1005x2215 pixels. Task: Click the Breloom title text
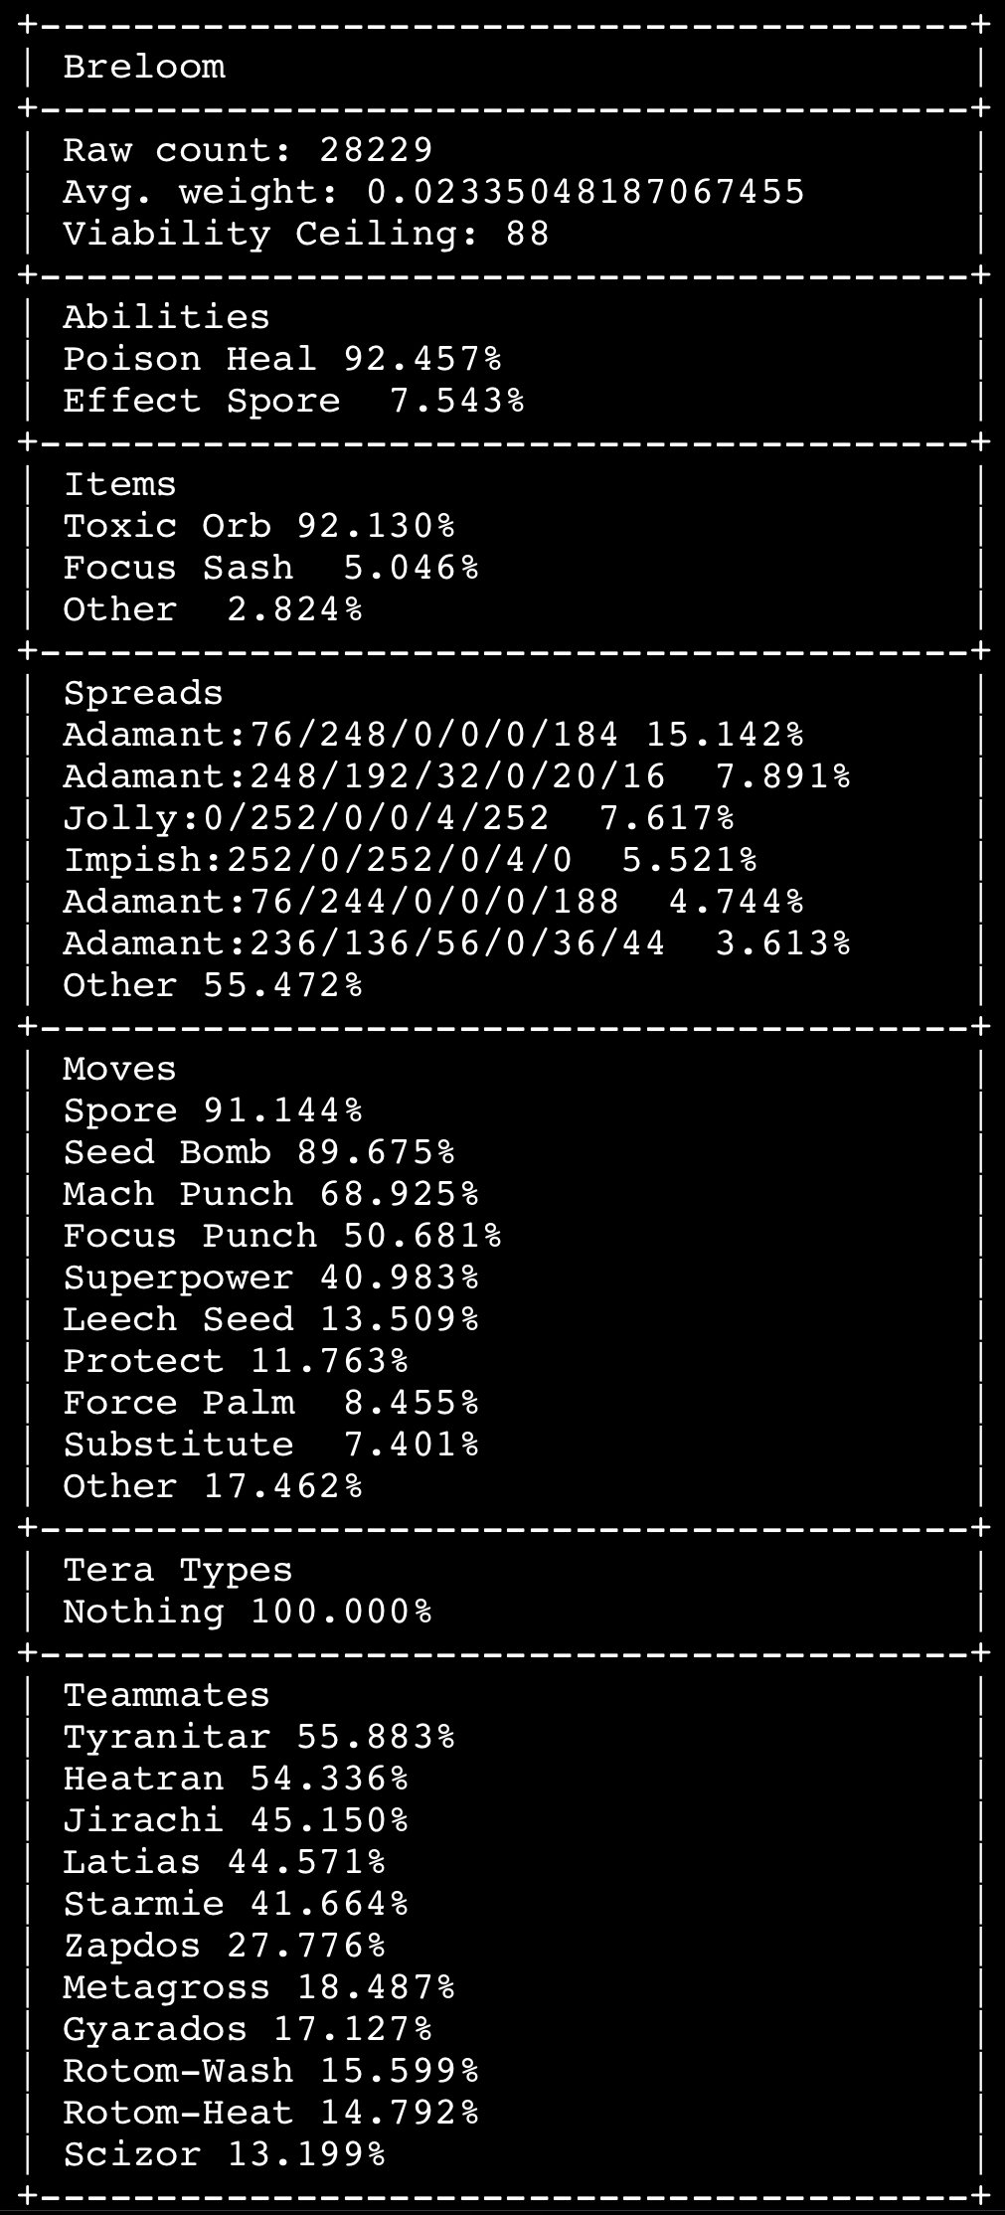(x=144, y=67)
